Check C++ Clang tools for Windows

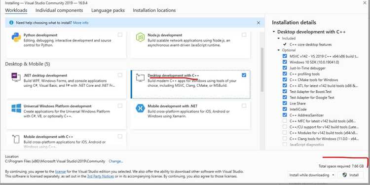pyautogui.click(x=285, y=139)
